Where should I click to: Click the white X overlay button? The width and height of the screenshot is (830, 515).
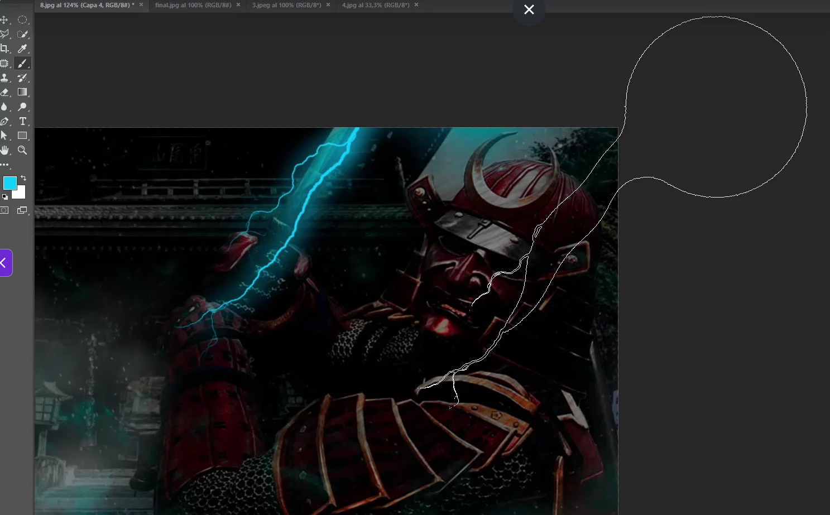point(529,9)
